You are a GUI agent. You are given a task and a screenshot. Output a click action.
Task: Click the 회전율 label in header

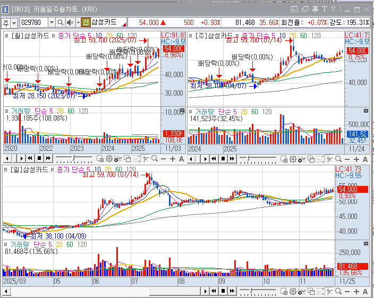tap(292, 23)
